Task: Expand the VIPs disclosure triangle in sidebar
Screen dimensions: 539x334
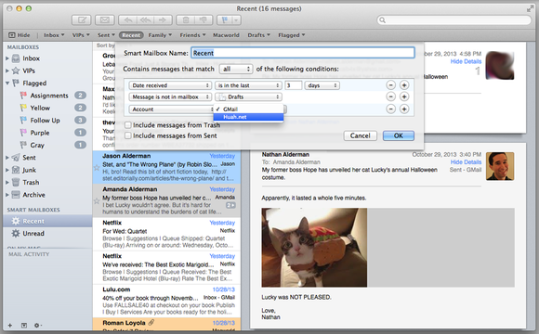Action: pos(7,71)
